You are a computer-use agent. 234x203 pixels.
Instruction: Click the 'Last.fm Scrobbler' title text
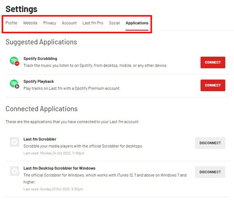click(x=40, y=139)
